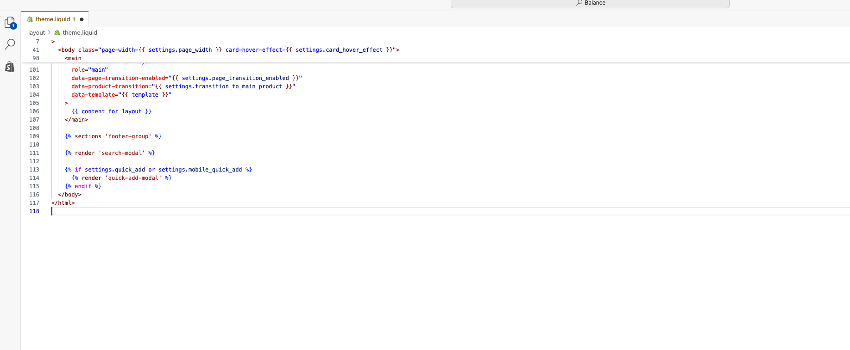Click the closing </html> tag
The image size is (850, 350).
coord(63,203)
